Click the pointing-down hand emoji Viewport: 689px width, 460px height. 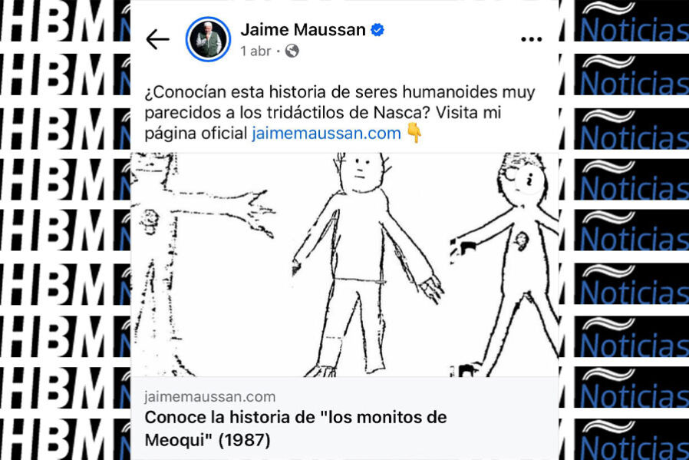(414, 134)
